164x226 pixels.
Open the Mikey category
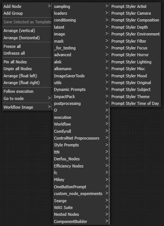[x=81, y=180]
